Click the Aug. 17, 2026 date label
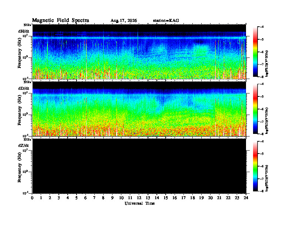 point(124,21)
